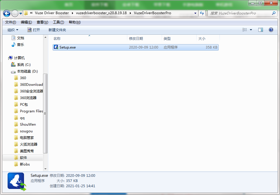The width and height of the screenshot is (280, 195).
Task: Click the 火狐浏览器 folder icon
Action: coord(16,144)
